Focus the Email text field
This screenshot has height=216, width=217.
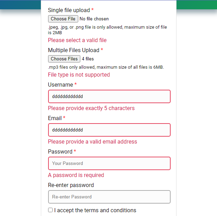(109, 130)
